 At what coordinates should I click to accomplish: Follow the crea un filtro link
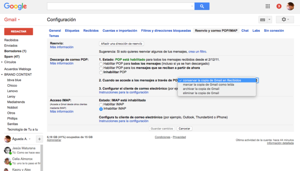(x=197, y=52)
